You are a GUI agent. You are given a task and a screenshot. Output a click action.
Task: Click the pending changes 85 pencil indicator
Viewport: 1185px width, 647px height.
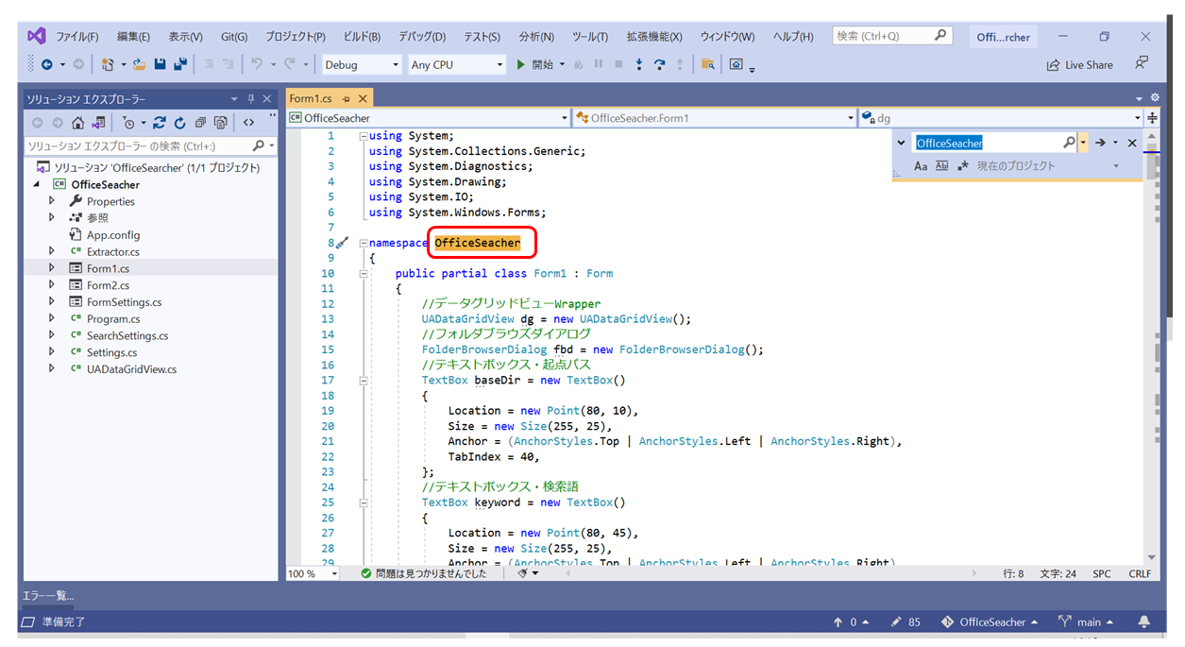(x=906, y=622)
